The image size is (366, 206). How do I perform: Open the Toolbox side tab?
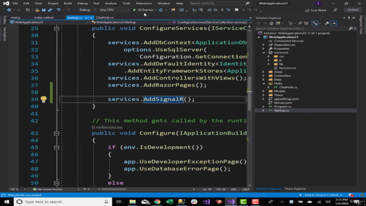[x=5, y=21]
